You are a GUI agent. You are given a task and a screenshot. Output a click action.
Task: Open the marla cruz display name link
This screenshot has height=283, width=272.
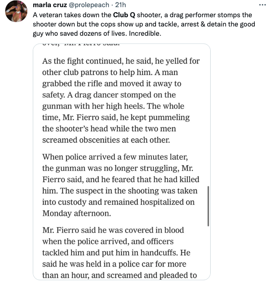click(50, 5)
